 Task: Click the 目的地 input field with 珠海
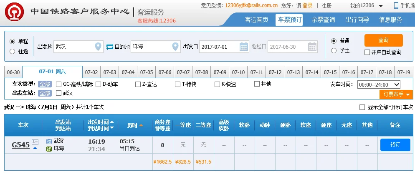tap(156, 47)
